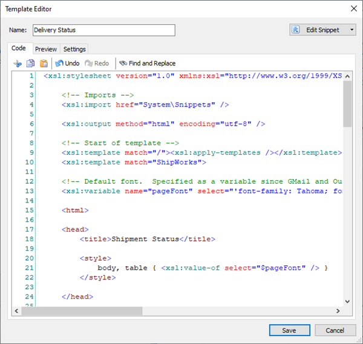Image resolution: width=363 pixels, height=344 pixels.
Task: Click the Cut scissors icon
Action: point(18,63)
